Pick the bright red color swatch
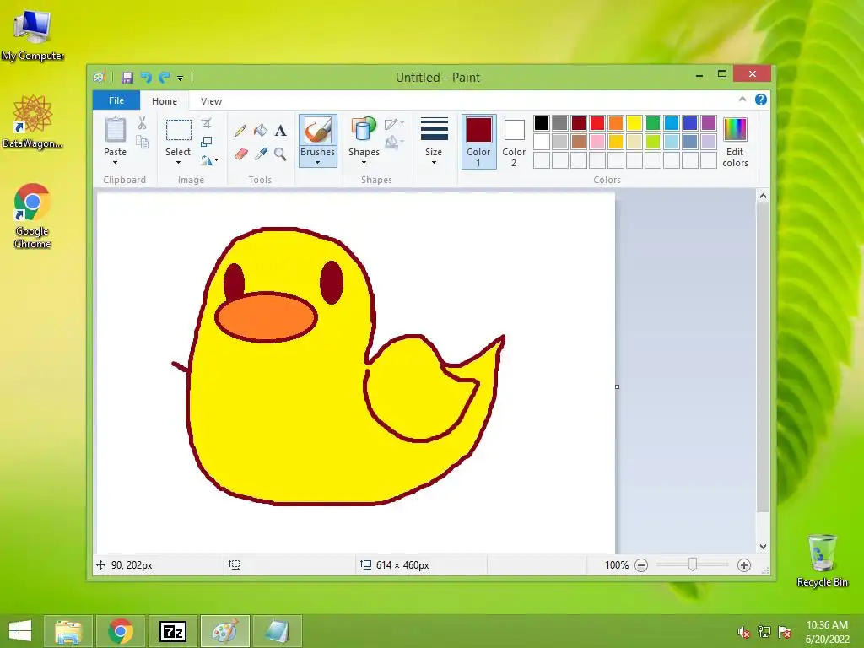Screen dimensions: 864x648 (597, 123)
